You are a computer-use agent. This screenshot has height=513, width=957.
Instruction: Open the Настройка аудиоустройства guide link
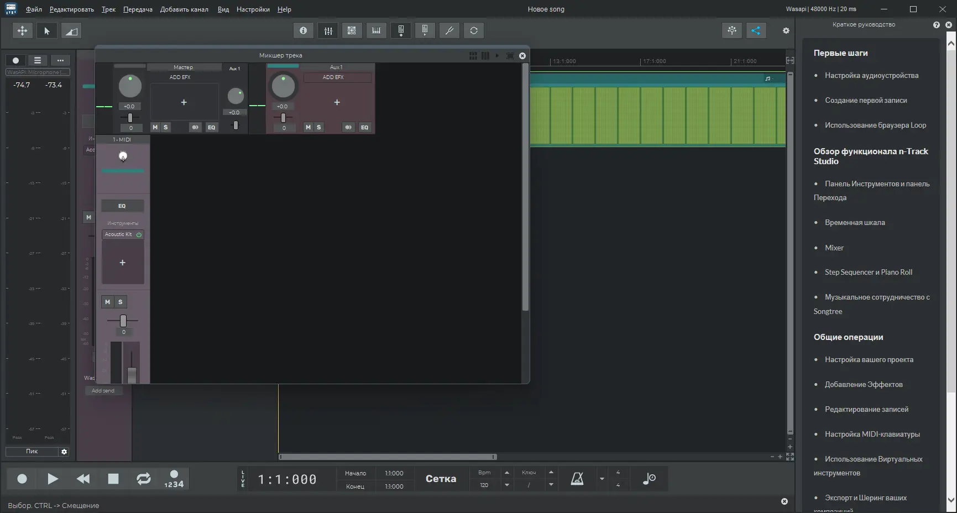tap(871, 75)
